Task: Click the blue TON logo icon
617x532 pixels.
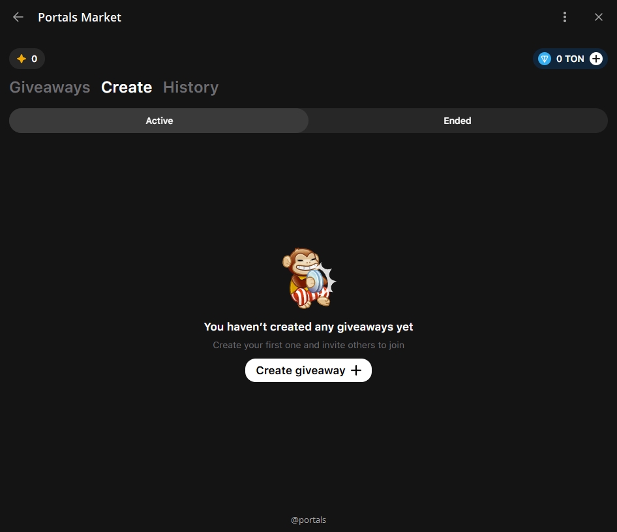Action: tap(545, 59)
